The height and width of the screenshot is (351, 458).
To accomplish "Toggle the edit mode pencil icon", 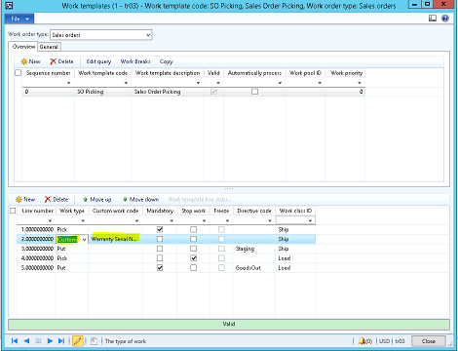I will click(78, 341).
